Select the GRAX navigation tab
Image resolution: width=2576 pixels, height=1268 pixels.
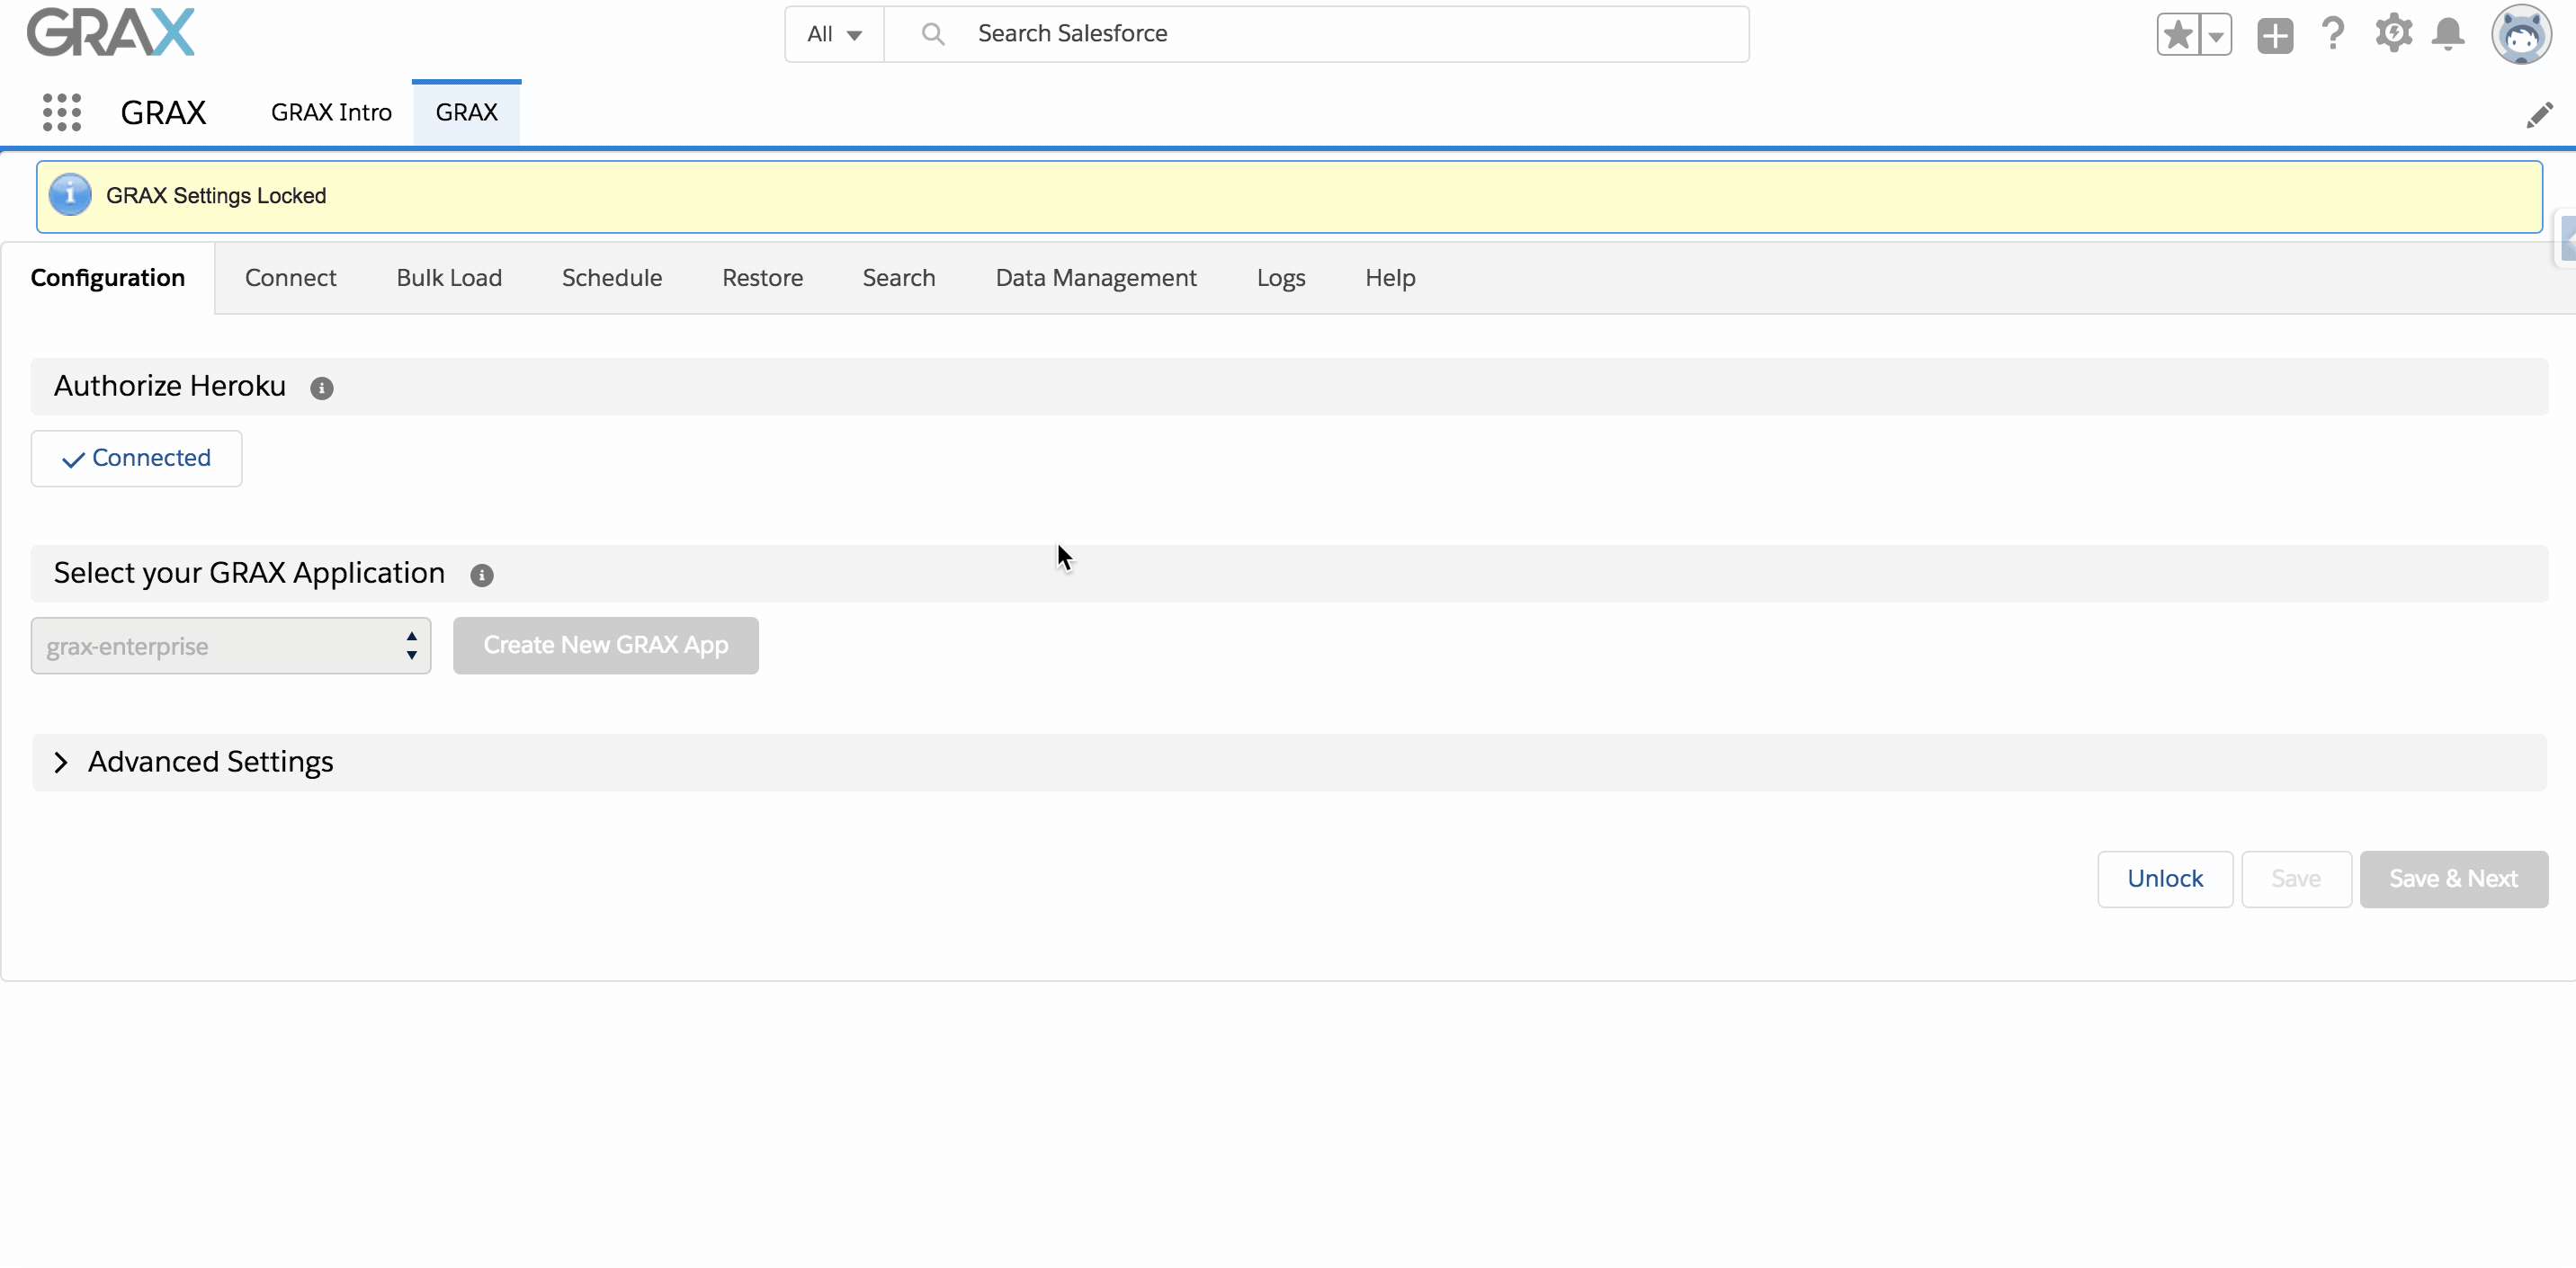466,112
